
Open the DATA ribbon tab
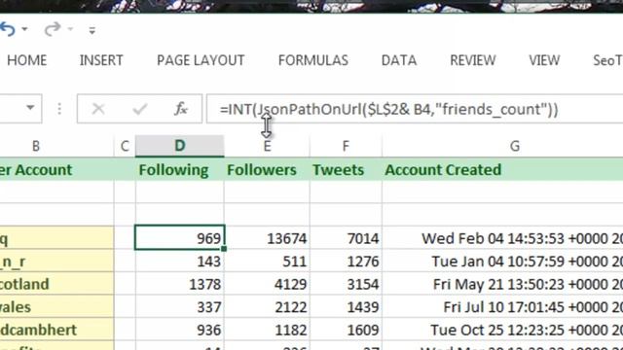[x=399, y=60]
